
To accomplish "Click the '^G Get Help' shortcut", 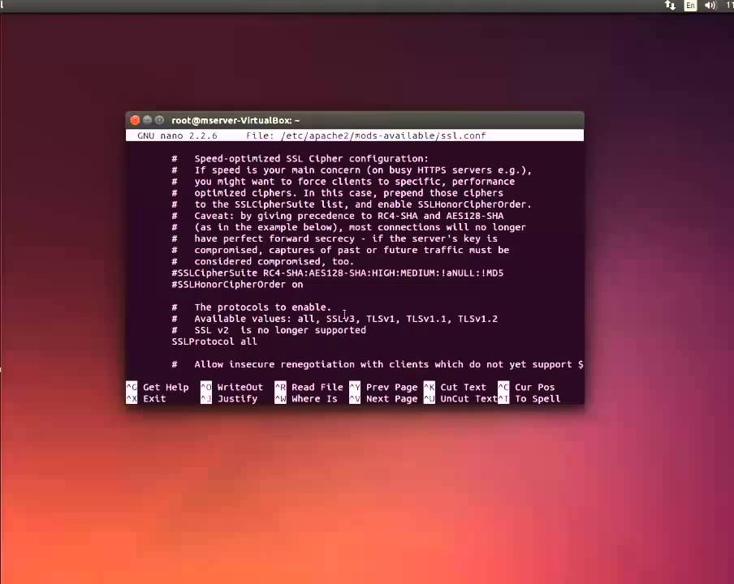I will coord(158,387).
